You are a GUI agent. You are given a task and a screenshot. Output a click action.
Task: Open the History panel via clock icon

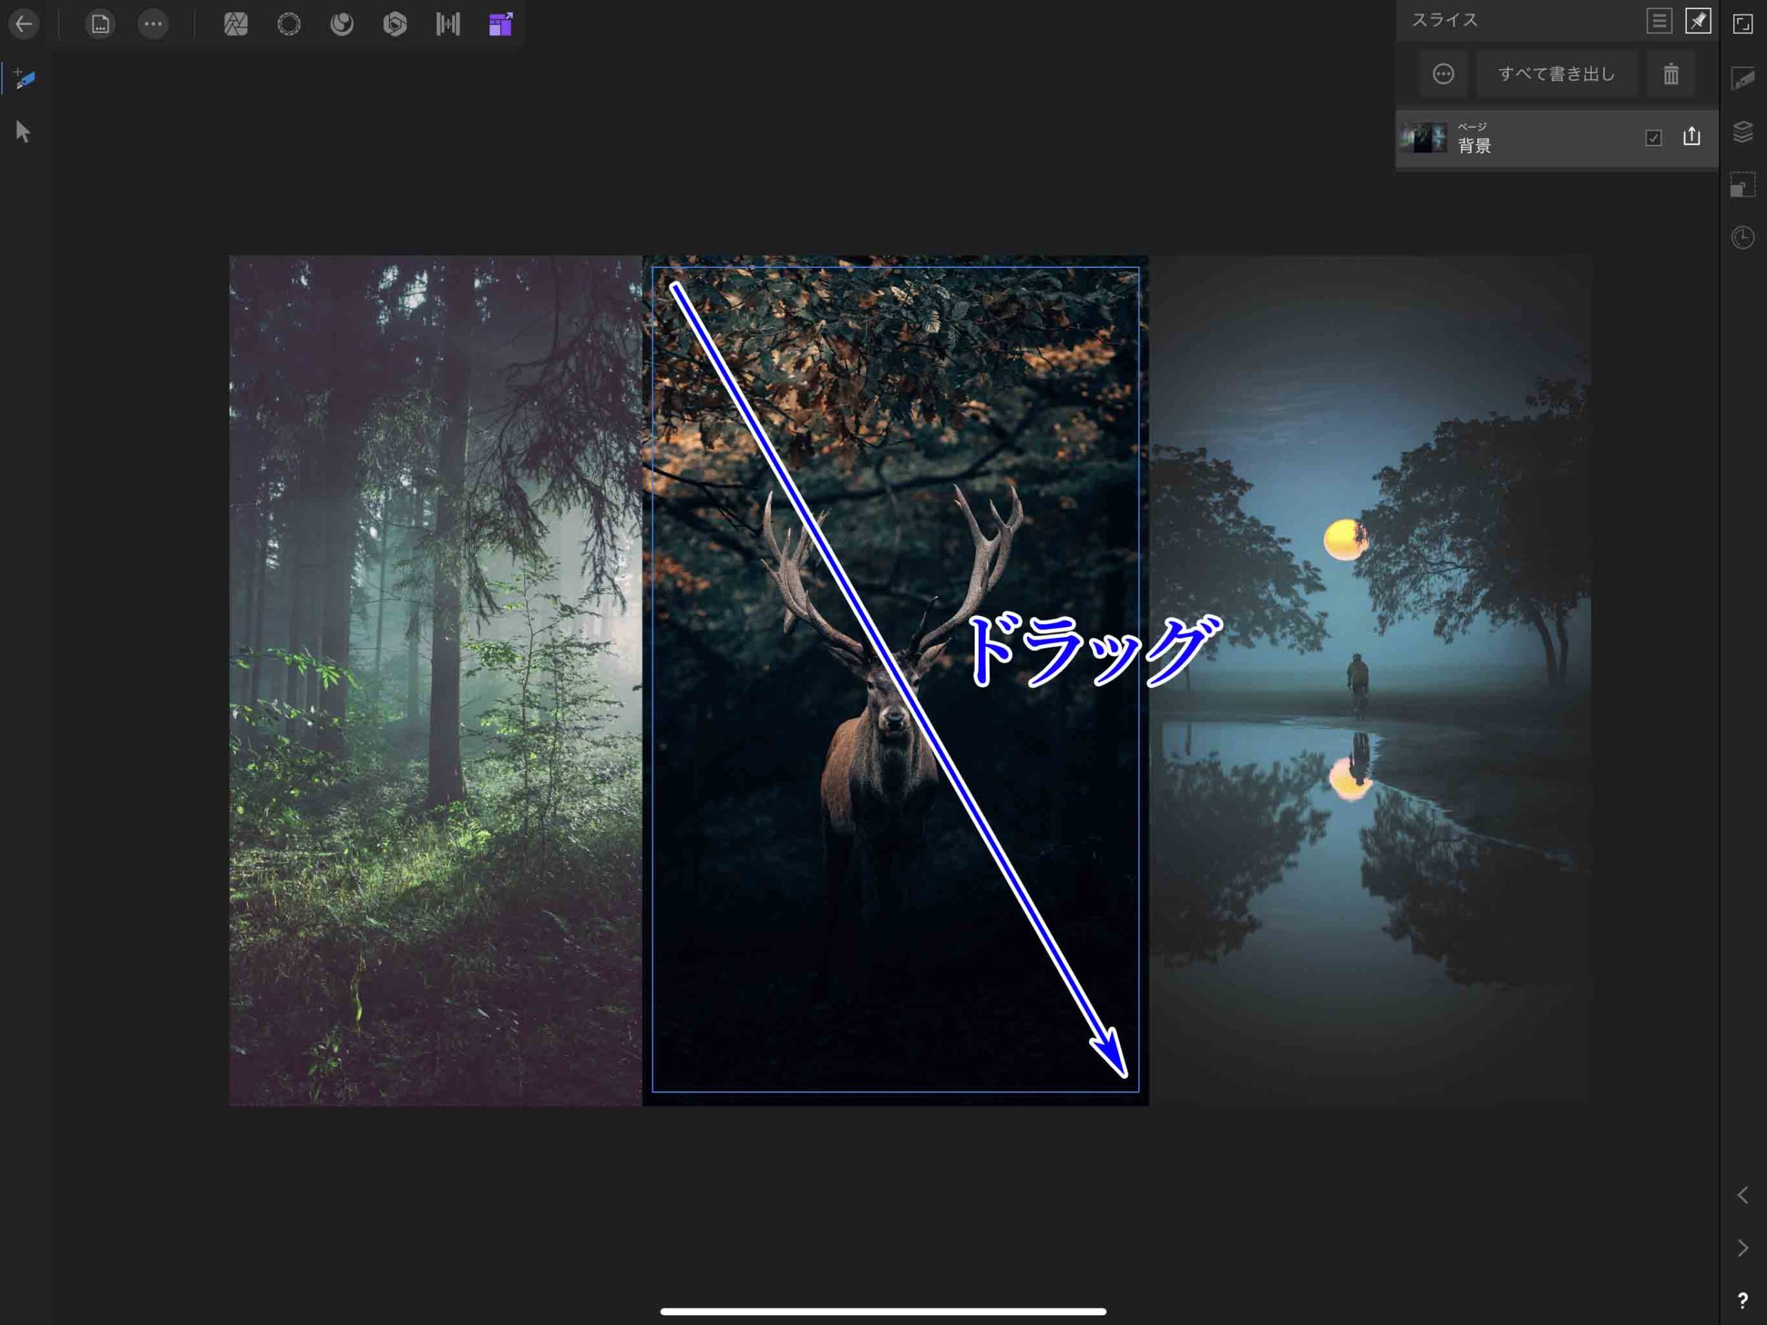point(1742,238)
